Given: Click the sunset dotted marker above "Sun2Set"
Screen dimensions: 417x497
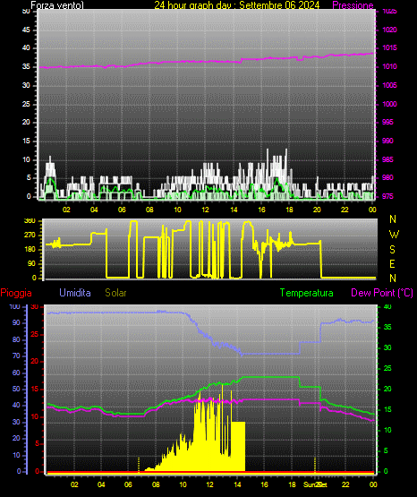Looking at the screenshot, I should [315, 465].
